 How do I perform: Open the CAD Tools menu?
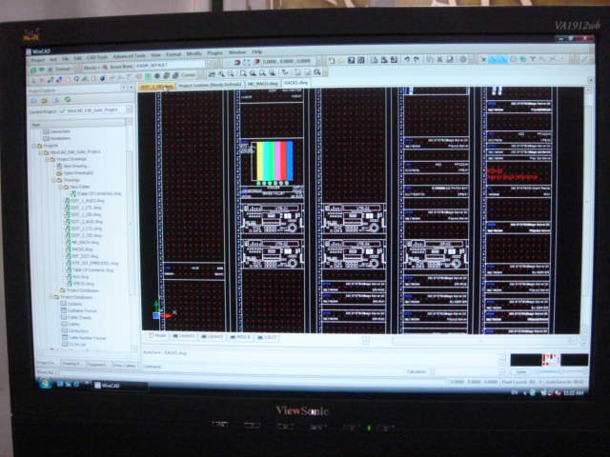[x=96, y=55]
